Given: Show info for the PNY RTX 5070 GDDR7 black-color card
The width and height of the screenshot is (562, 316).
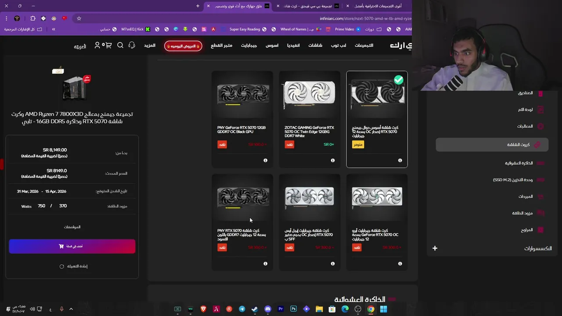Looking at the screenshot, I should point(265,263).
